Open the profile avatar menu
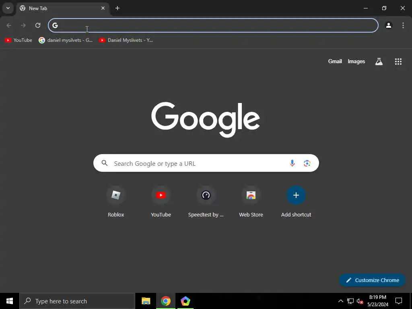 pos(389,25)
